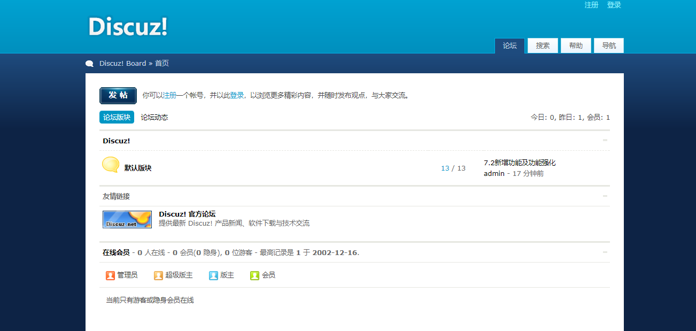Viewport: 696px width, 331px height.
Task: Click the 首页 breadcrumb text
Action: click(162, 63)
